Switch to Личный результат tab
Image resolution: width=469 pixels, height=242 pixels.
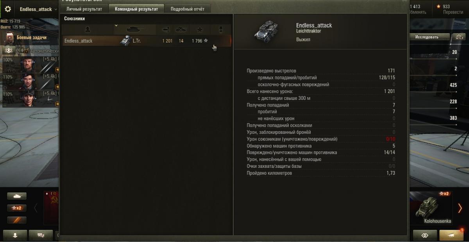(x=84, y=9)
